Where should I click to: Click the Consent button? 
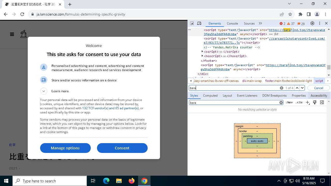[x=122, y=148]
